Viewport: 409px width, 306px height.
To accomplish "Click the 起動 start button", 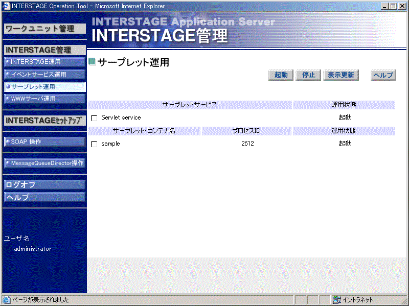I will click(281, 75).
